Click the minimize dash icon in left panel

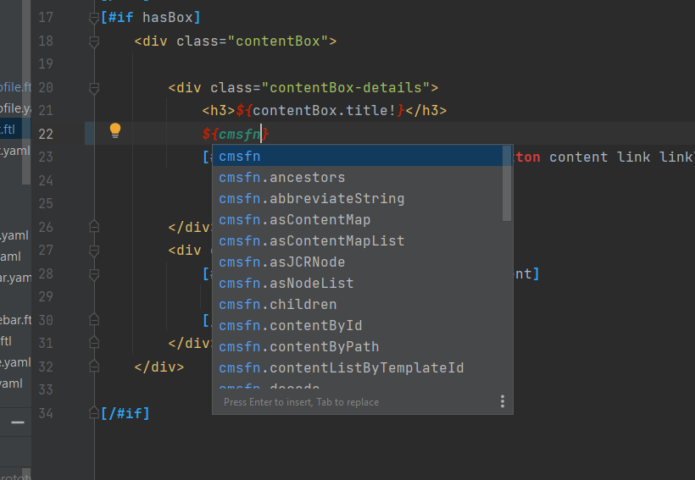coord(17,421)
